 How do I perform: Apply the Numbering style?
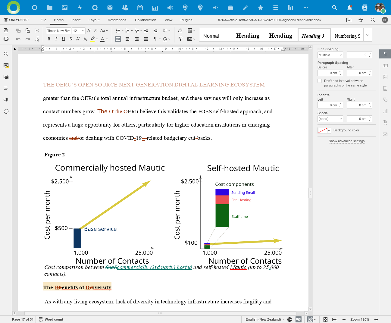(347, 35)
